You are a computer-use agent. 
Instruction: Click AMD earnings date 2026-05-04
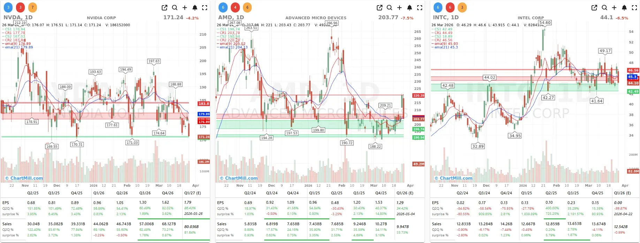[406, 214]
